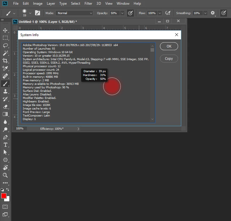
Task: Open the File menu
Action: tap(16, 4)
